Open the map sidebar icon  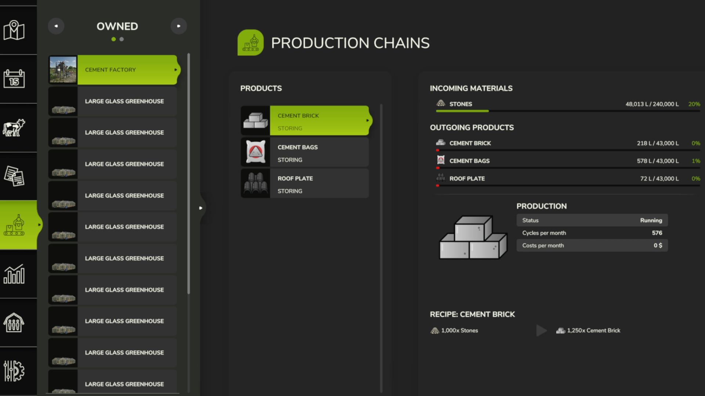[14, 30]
